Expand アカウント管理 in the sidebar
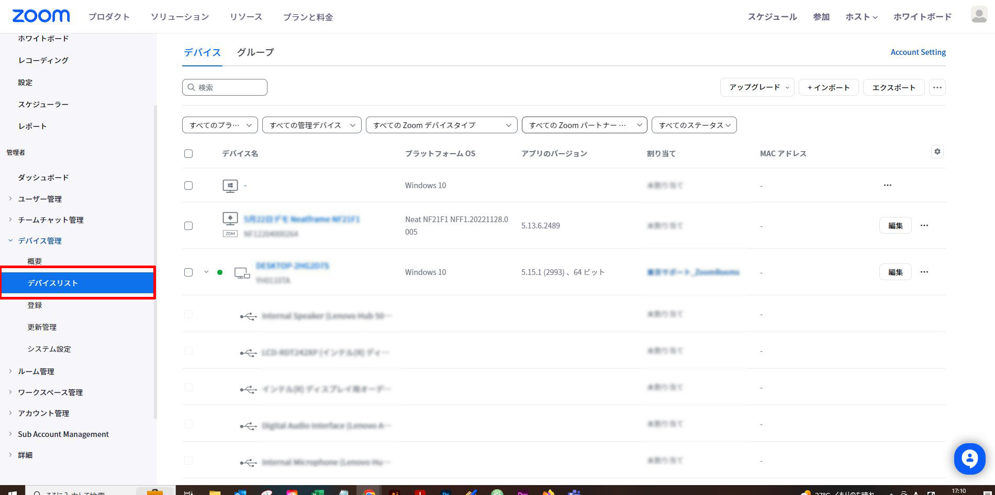 click(43, 413)
